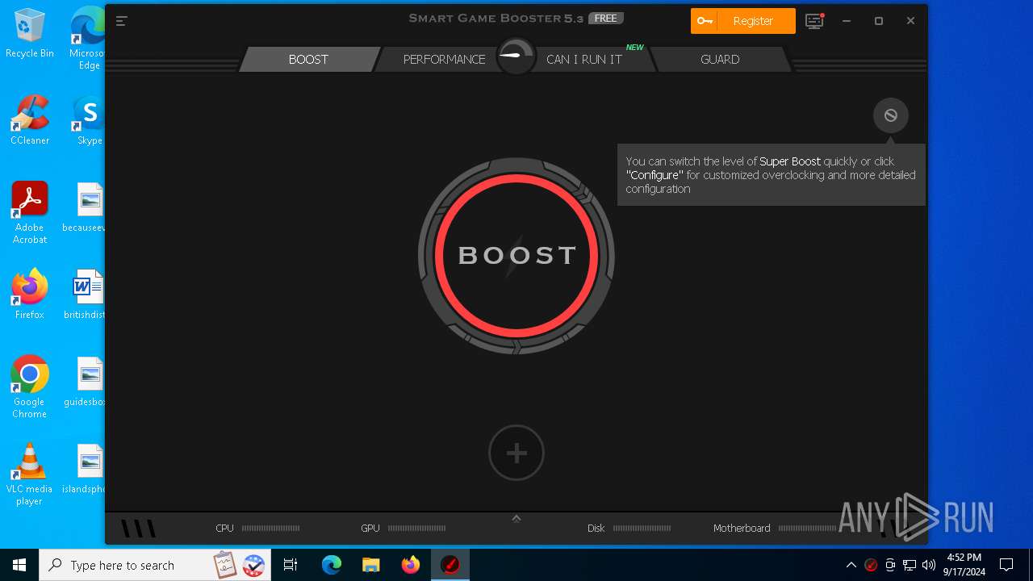Image resolution: width=1033 pixels, height=581 pixels.
Task: Expand the hardware monitor panel chevron
Action: [x=516, y=518]
